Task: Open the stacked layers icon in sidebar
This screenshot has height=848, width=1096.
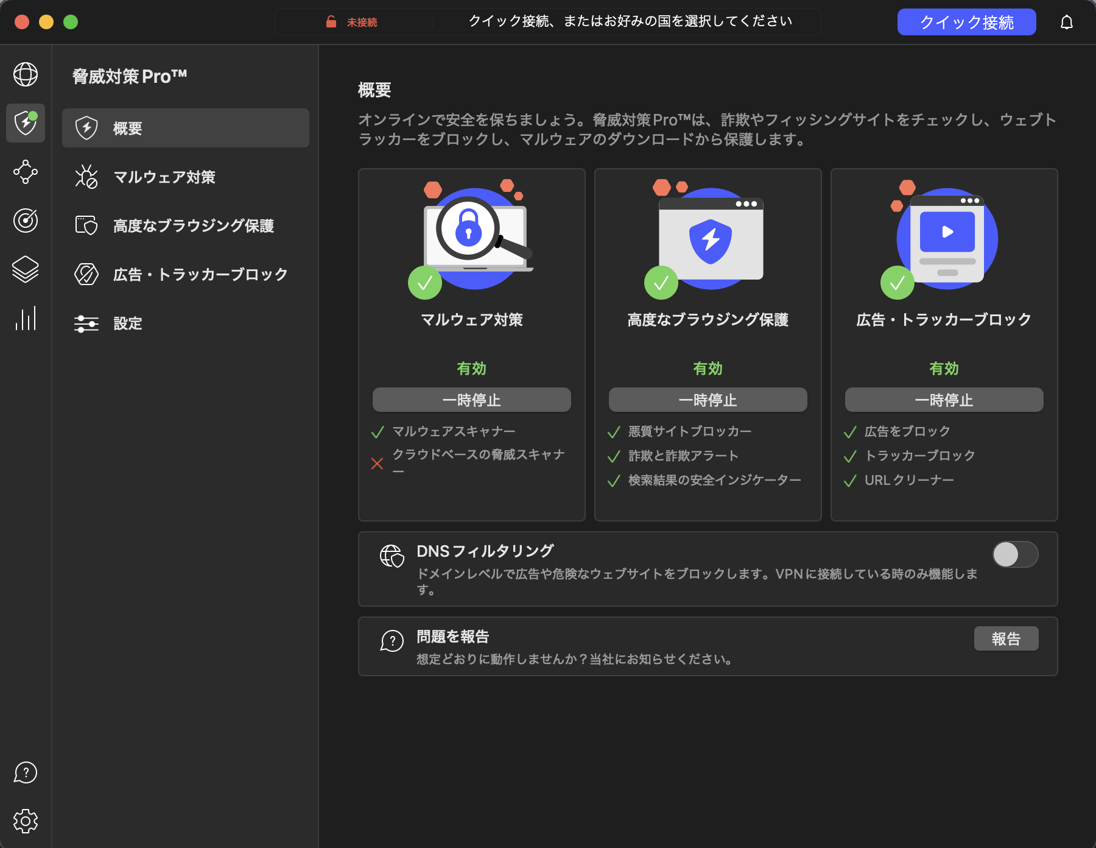Action: [26, 269]
